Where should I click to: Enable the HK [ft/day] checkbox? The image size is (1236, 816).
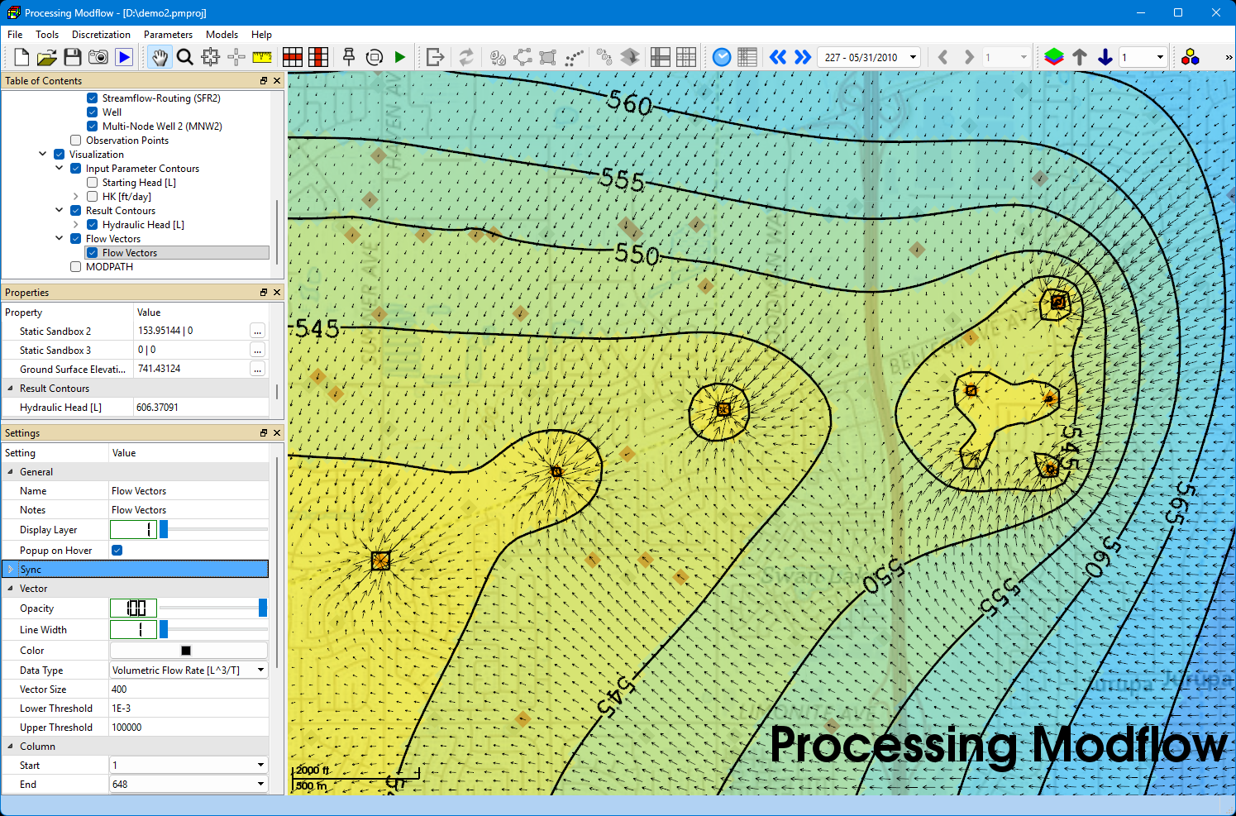[x=93, y=197]
